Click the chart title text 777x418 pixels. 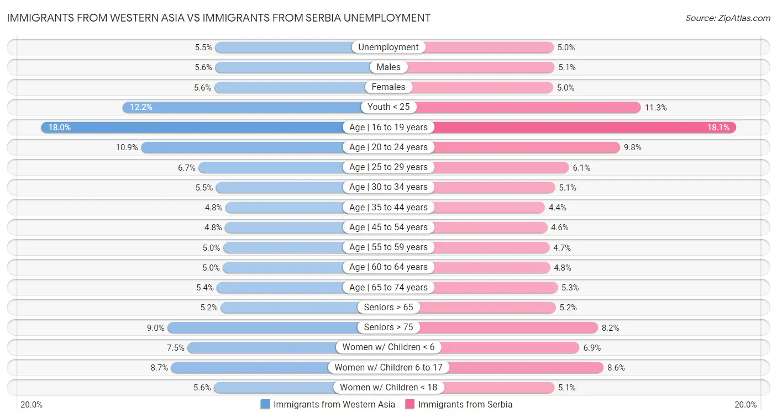click(219, 18)
